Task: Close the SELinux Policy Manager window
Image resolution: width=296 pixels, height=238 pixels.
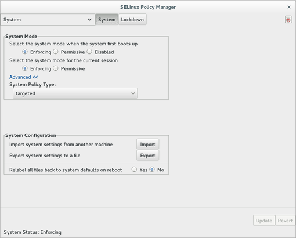Action: [x=289, y=7]
